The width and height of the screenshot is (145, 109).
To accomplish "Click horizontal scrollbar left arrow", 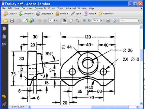I will tap(30, 107).
